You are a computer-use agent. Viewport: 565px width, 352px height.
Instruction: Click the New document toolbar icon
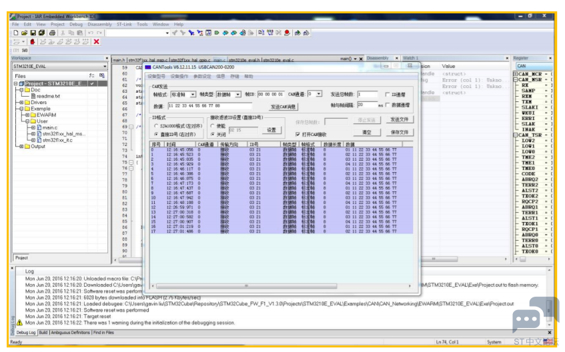[16, 33]
